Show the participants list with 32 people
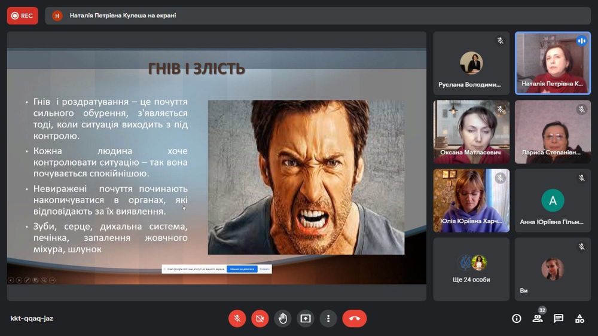The image size is (598, 336). [538, 319]
